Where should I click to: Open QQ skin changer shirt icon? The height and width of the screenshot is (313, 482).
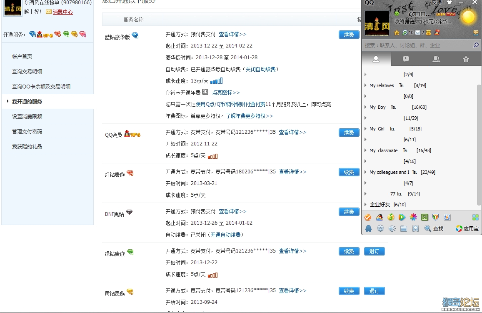(449, 2)
